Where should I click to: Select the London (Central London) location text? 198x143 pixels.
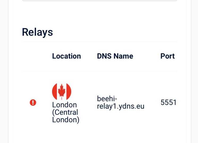tap(66, 112)
